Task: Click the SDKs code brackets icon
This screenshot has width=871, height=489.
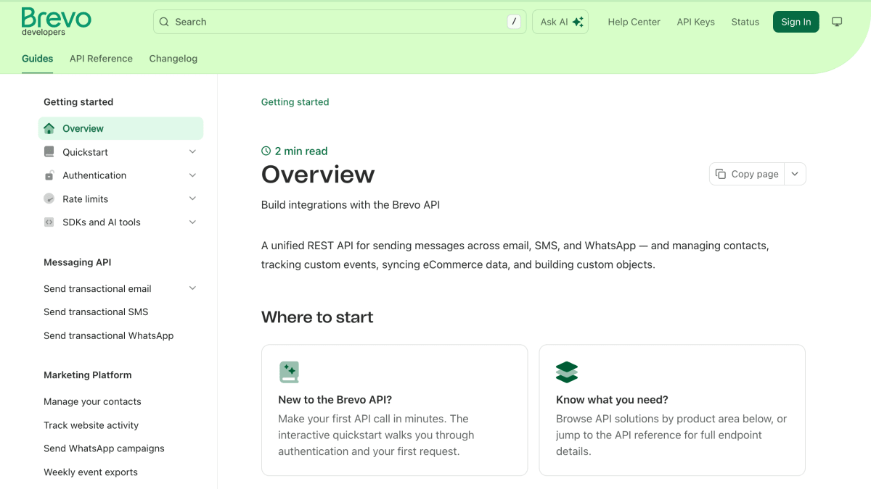Action: click(x=49, y=222)
